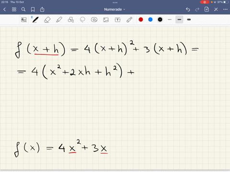Select the Pen tool
The width and height of the screenshot is (230, 172).
[35, 20]
